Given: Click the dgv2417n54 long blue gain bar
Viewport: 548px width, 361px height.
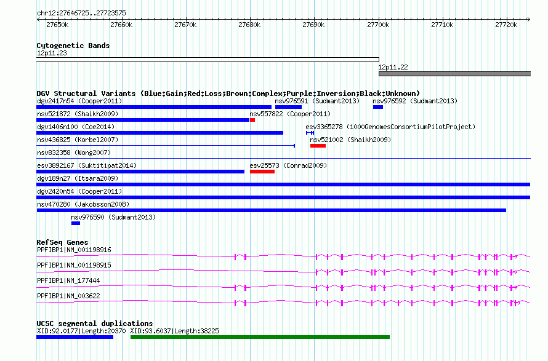Looking at the screenshot, I should click(x=154, y=107).
